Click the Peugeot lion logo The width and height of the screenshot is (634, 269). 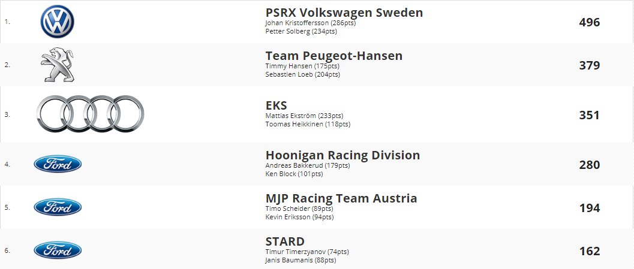point(57,65)
